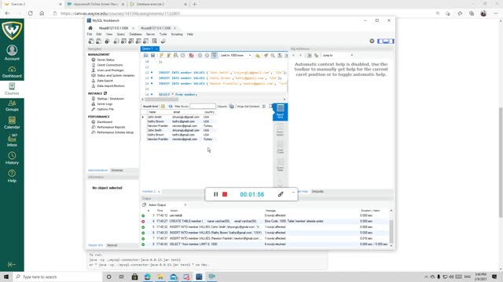This screenshot has width=503, height=282.
Task: Click editor horizontal scrollbar thumb
Action: [161, 99]
